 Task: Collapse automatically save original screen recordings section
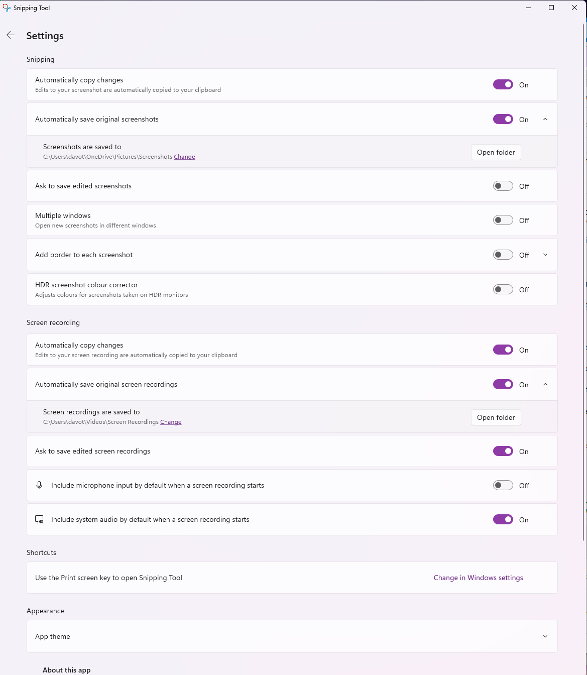pos(545,384)
